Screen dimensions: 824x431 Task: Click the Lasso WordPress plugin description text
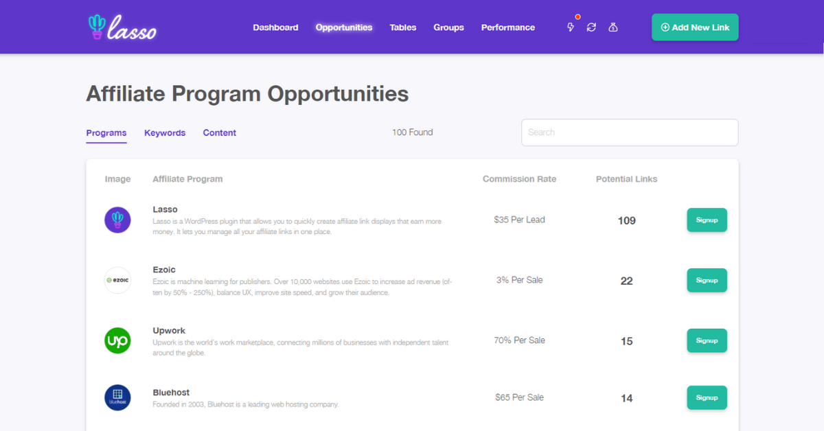coord(297,226)
